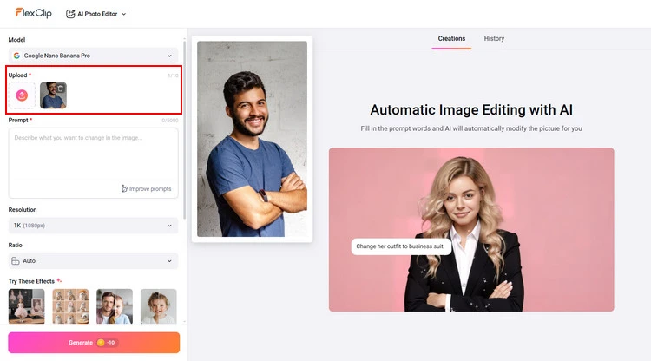
Task: Switch to the History tab
Action: click(x=494, y=39)
